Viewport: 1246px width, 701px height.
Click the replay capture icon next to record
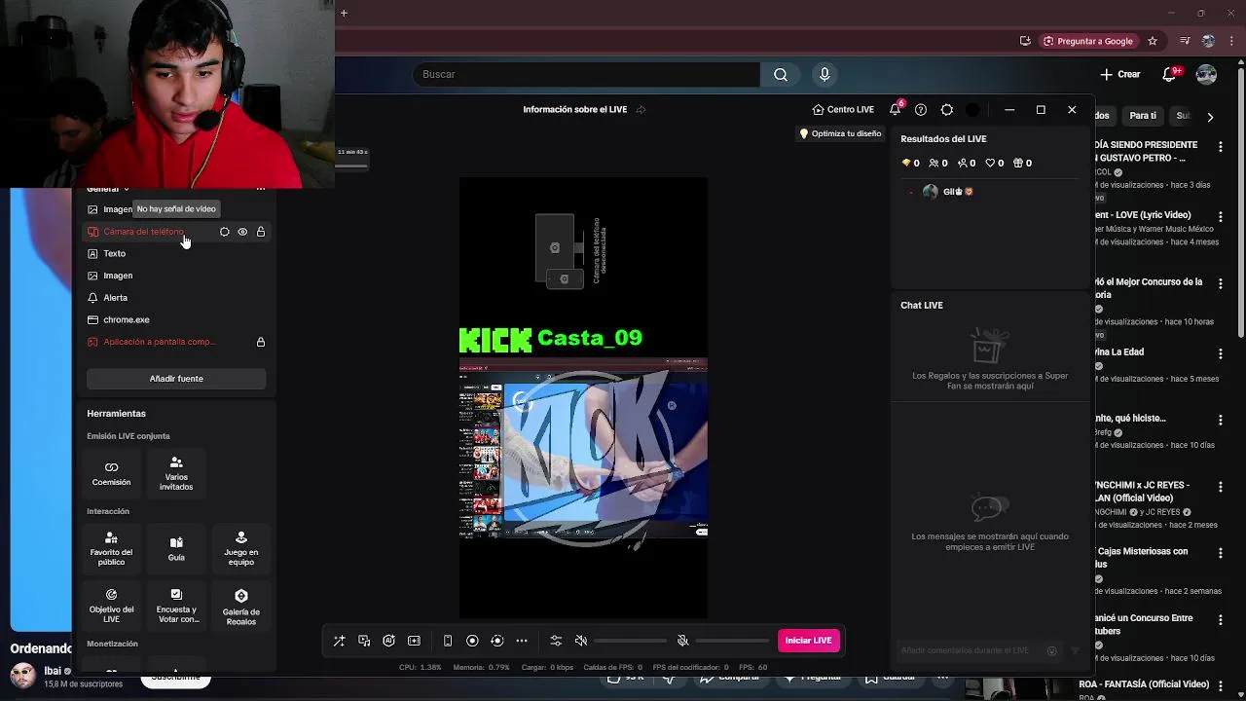[x=496, y=641]
